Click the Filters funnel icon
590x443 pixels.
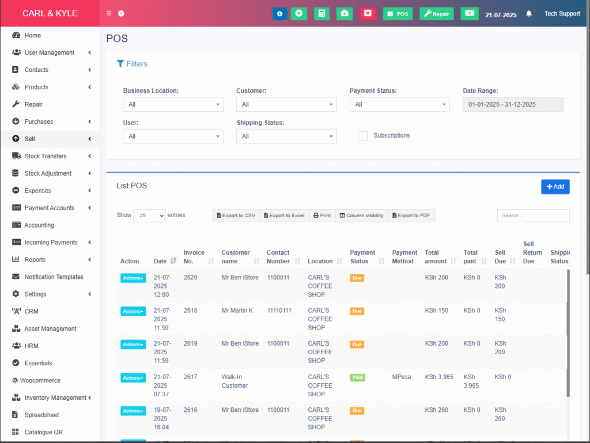(x=120, y=64)
